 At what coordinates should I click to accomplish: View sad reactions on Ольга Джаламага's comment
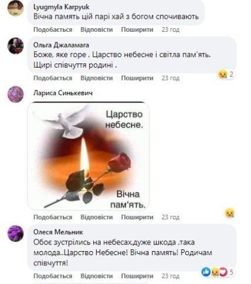[x=222, y=75]
